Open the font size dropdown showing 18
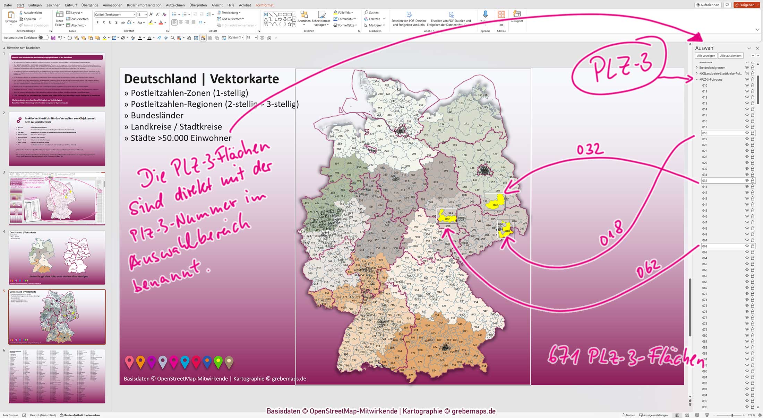The height and width of the screenshot is (418, 763). (x=146, y=15)
